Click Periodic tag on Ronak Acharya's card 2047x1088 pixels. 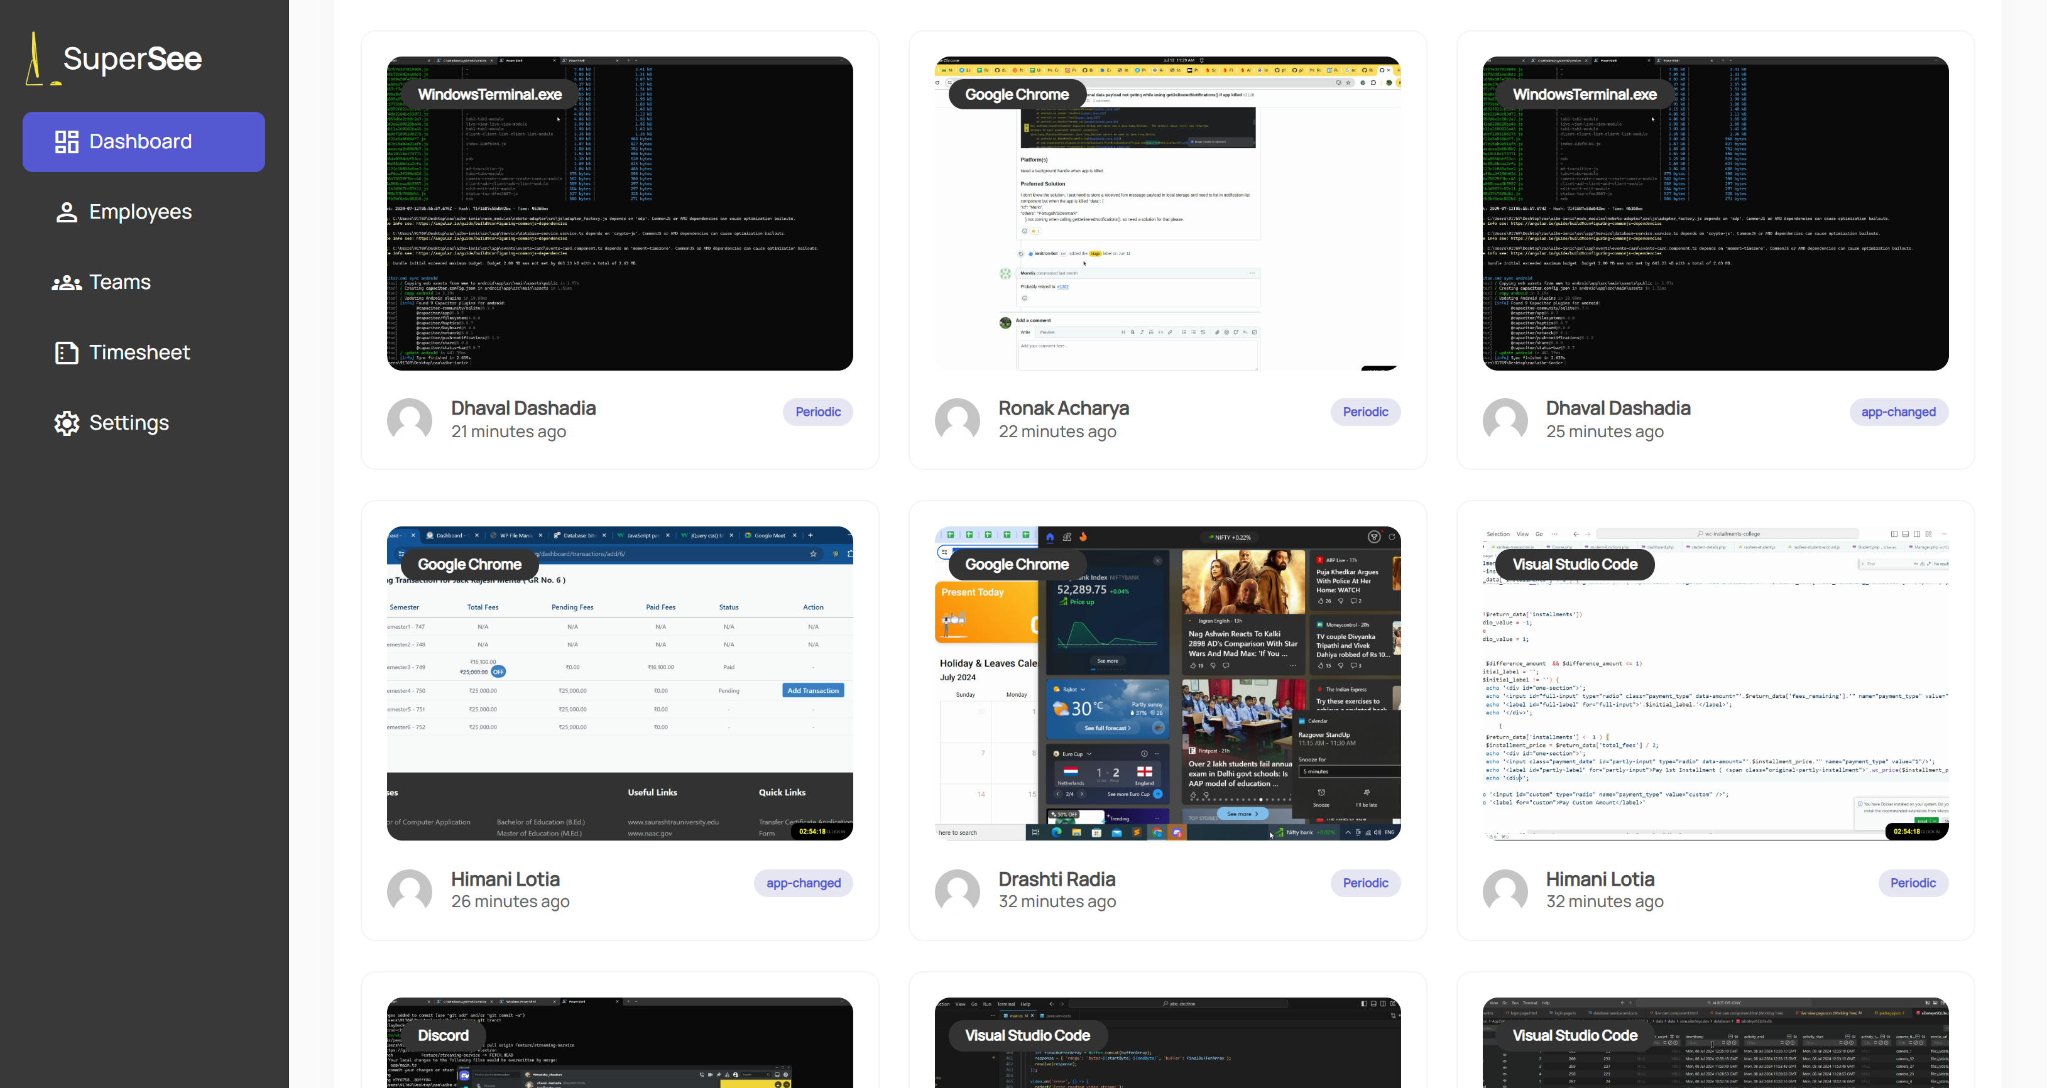(x=1365, y=411)
